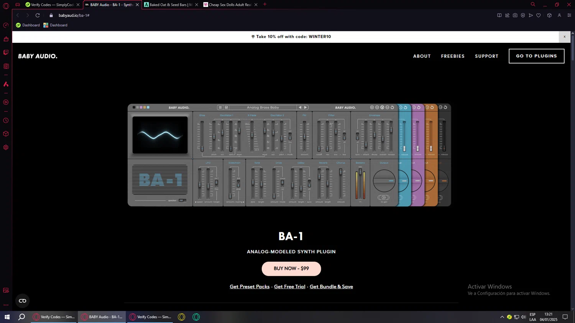
Task: Close the Verify Codes tab
Action: tap(78, 5)
